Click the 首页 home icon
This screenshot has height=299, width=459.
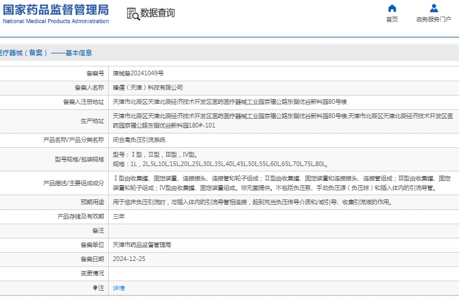392,8
